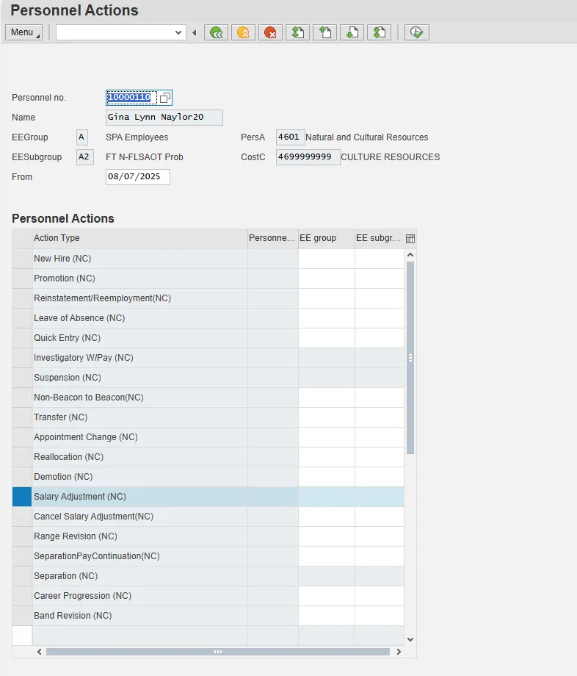Click Range Revision (NC) action text
This screenshot has width=577, height=676.
pyautogui.click(x=76, y=536)
